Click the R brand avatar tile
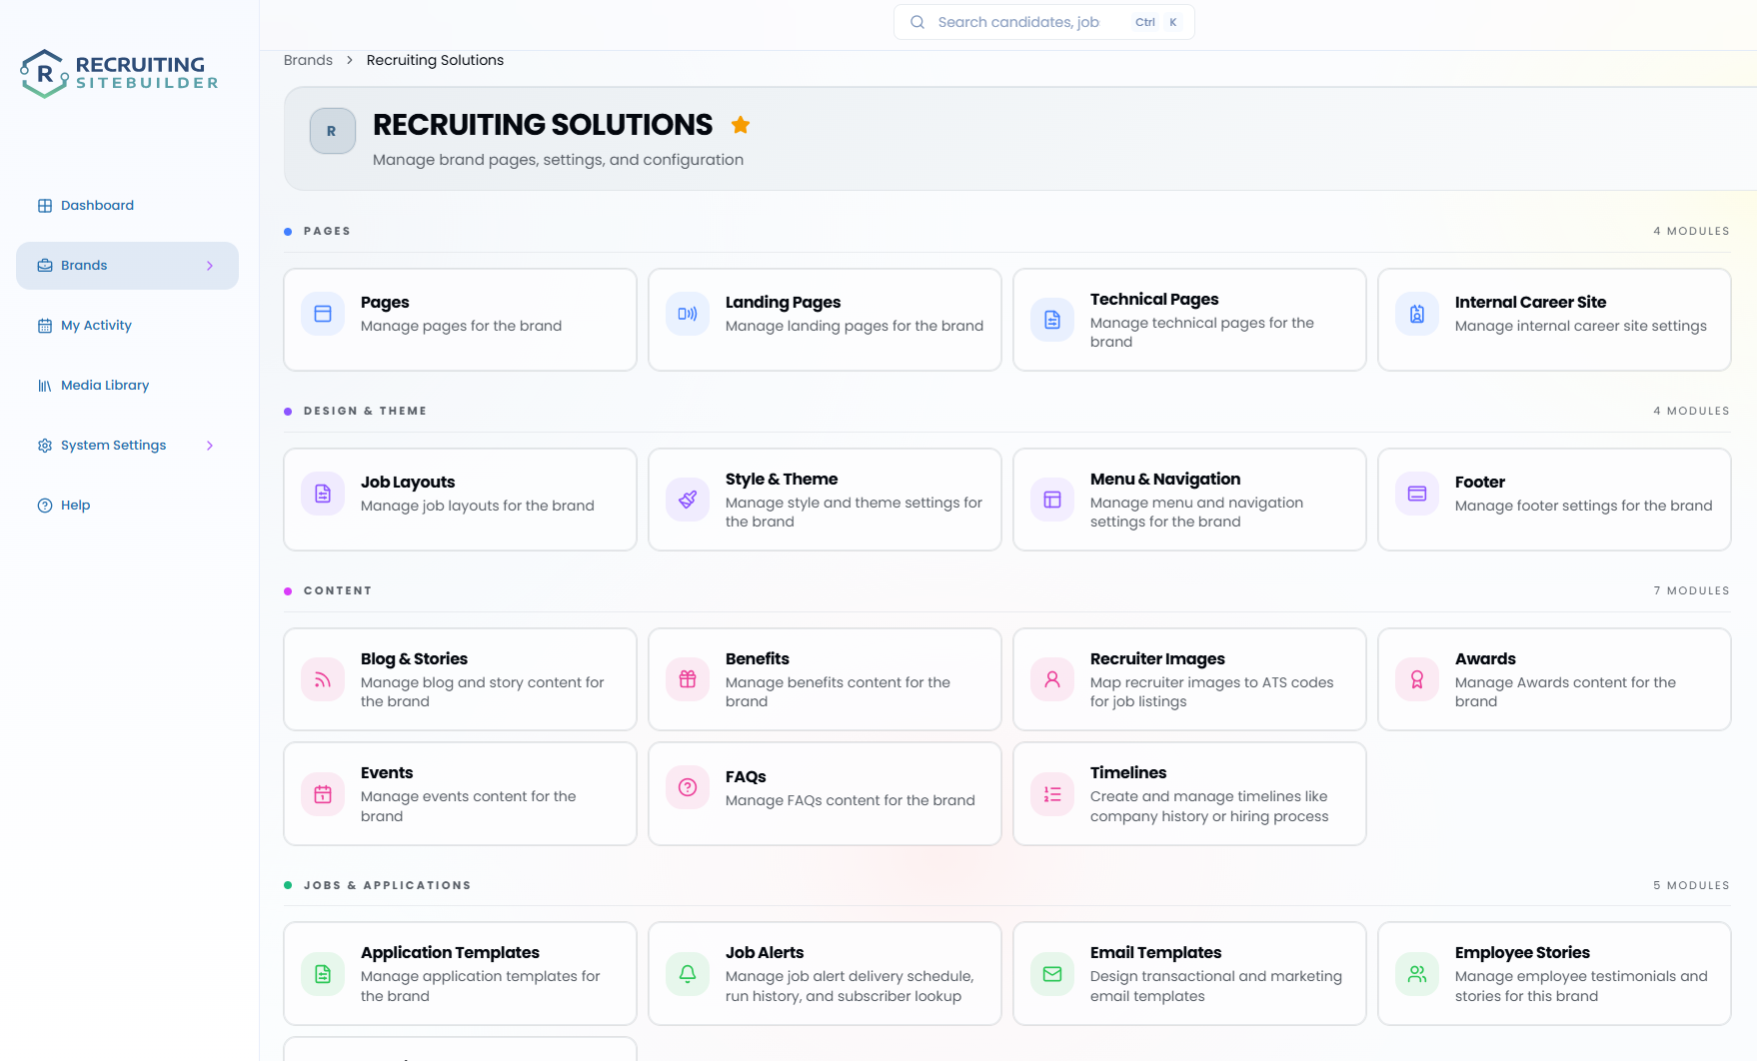Screen dimensions: 1757x1061 [333, 131]
